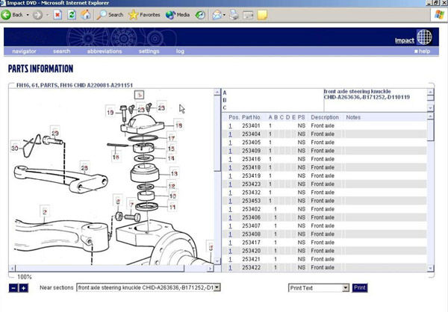
Task: Click the Print printer icon in toolbar
Action: coord(234,14)
